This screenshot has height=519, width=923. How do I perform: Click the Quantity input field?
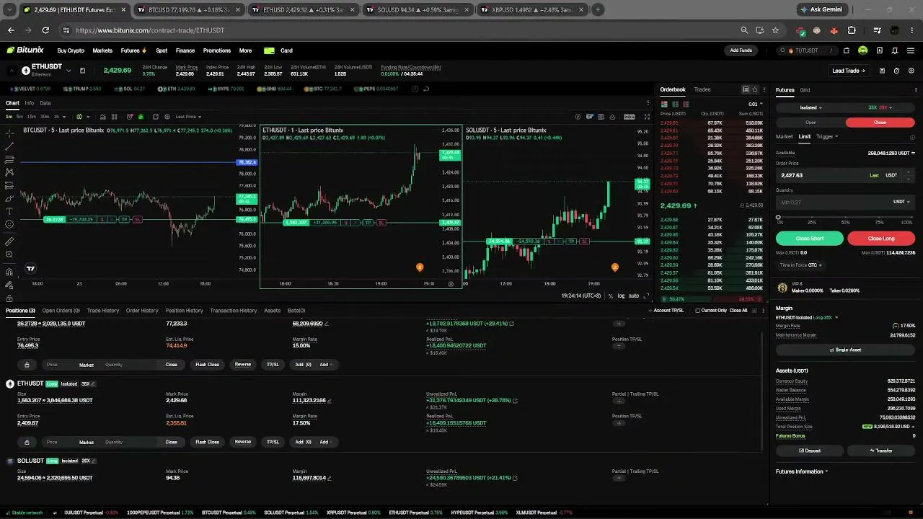[x=845, y=202]
